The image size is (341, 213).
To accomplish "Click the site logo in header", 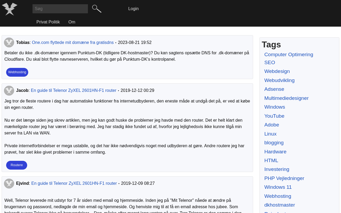I will [10, 9].
